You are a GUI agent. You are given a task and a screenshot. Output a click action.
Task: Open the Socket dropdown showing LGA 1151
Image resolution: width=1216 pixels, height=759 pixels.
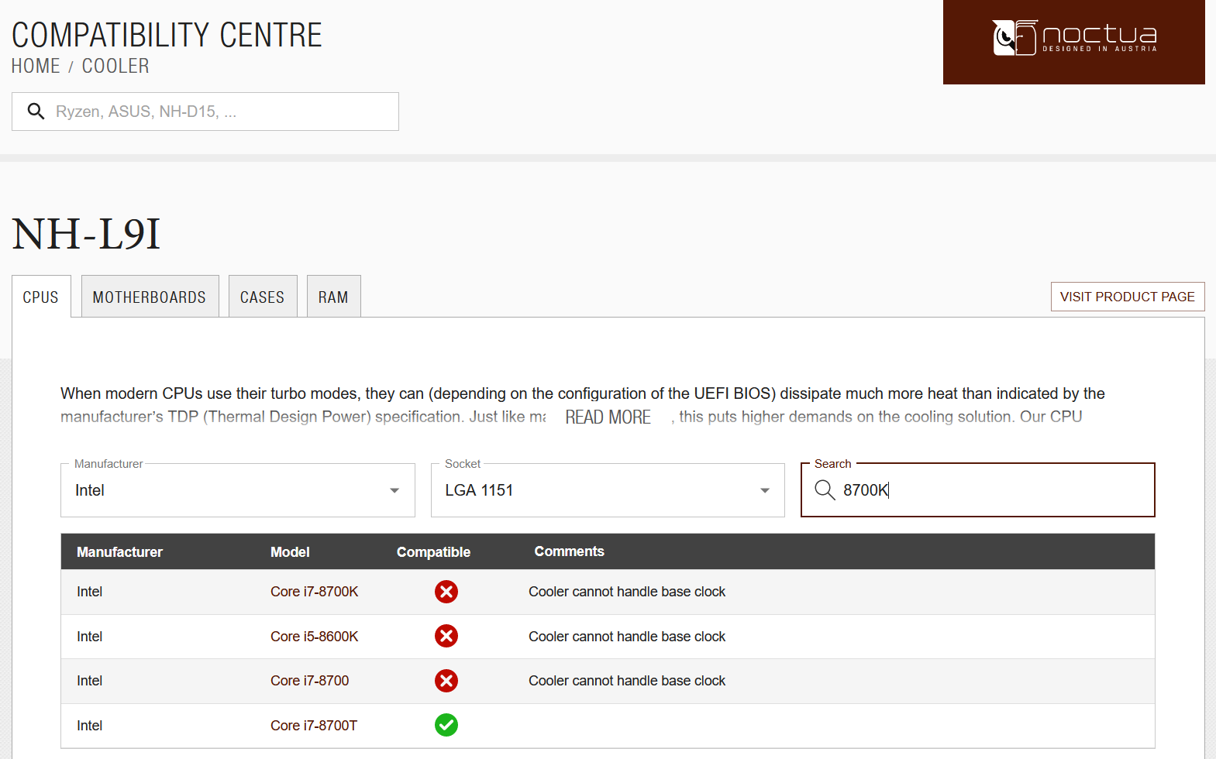[x=608, y=490]
